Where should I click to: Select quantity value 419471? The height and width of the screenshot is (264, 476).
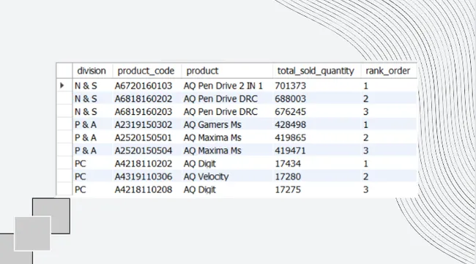pyautogui.click(x=291, y=151)
